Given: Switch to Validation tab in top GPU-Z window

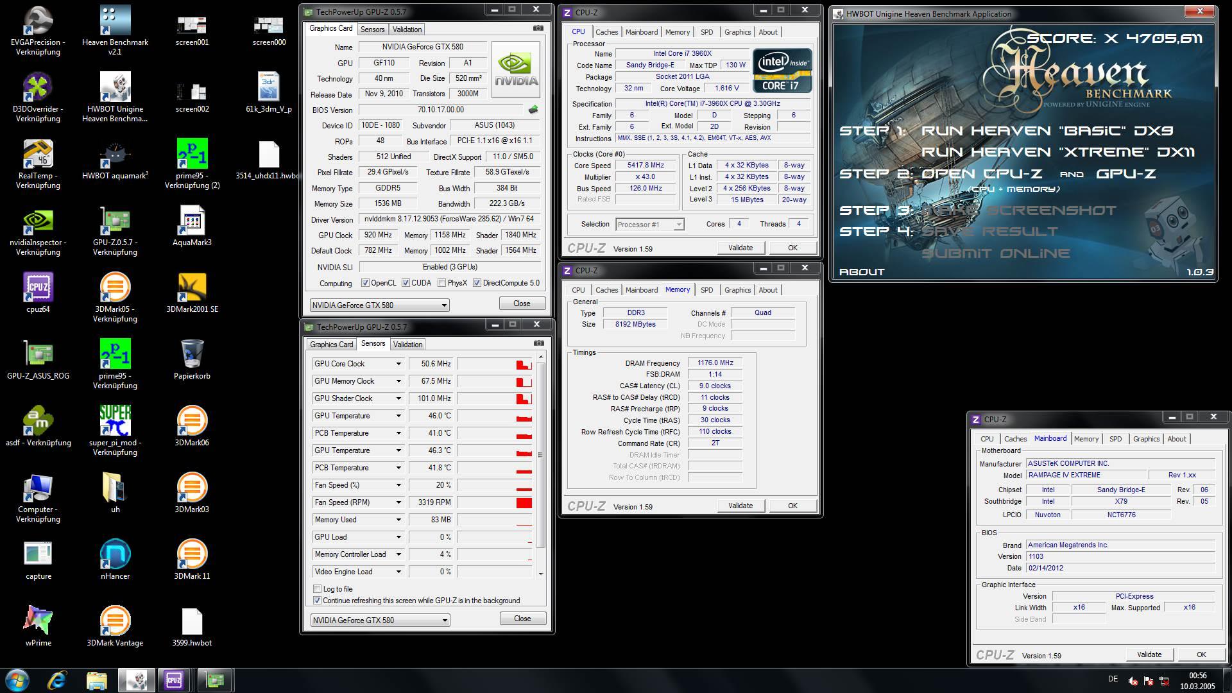Looking at the screenshot, I should coord(407,30).
